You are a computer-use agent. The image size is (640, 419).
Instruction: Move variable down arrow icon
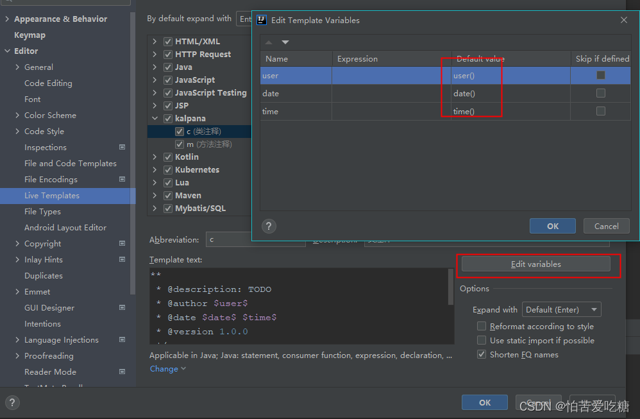tap(285, 42)
